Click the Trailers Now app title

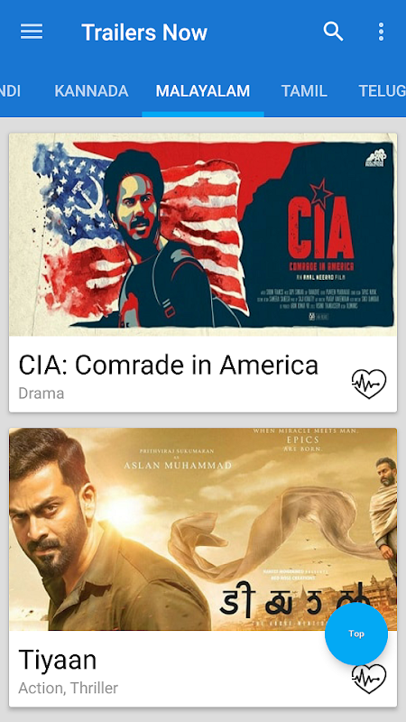[144, 32]
